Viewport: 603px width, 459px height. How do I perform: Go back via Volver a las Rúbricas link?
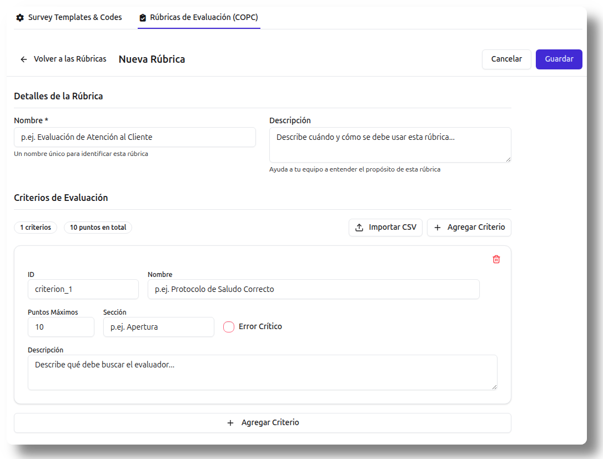(x=70, y=59)
